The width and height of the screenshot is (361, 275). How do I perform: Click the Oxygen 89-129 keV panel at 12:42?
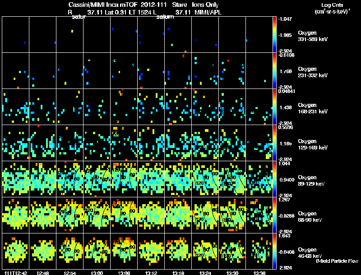click(16, 179)
